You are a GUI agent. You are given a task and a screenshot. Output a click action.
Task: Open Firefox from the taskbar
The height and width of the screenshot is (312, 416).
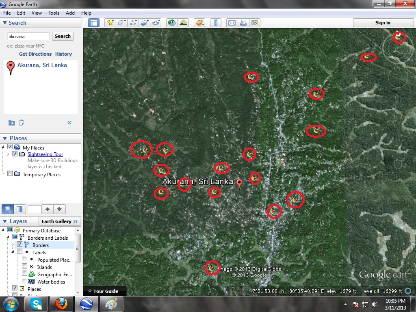pyautogui.click(x=61, y=304)
